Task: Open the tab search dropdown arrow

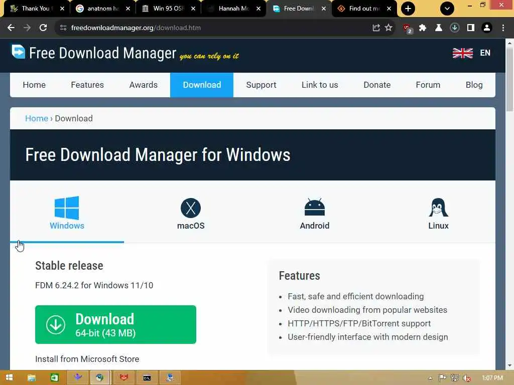Action: 447,9
